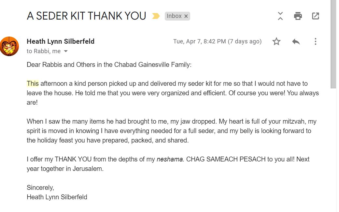
Task: Open the More options three-dot menu
Action: coord(315,41)
